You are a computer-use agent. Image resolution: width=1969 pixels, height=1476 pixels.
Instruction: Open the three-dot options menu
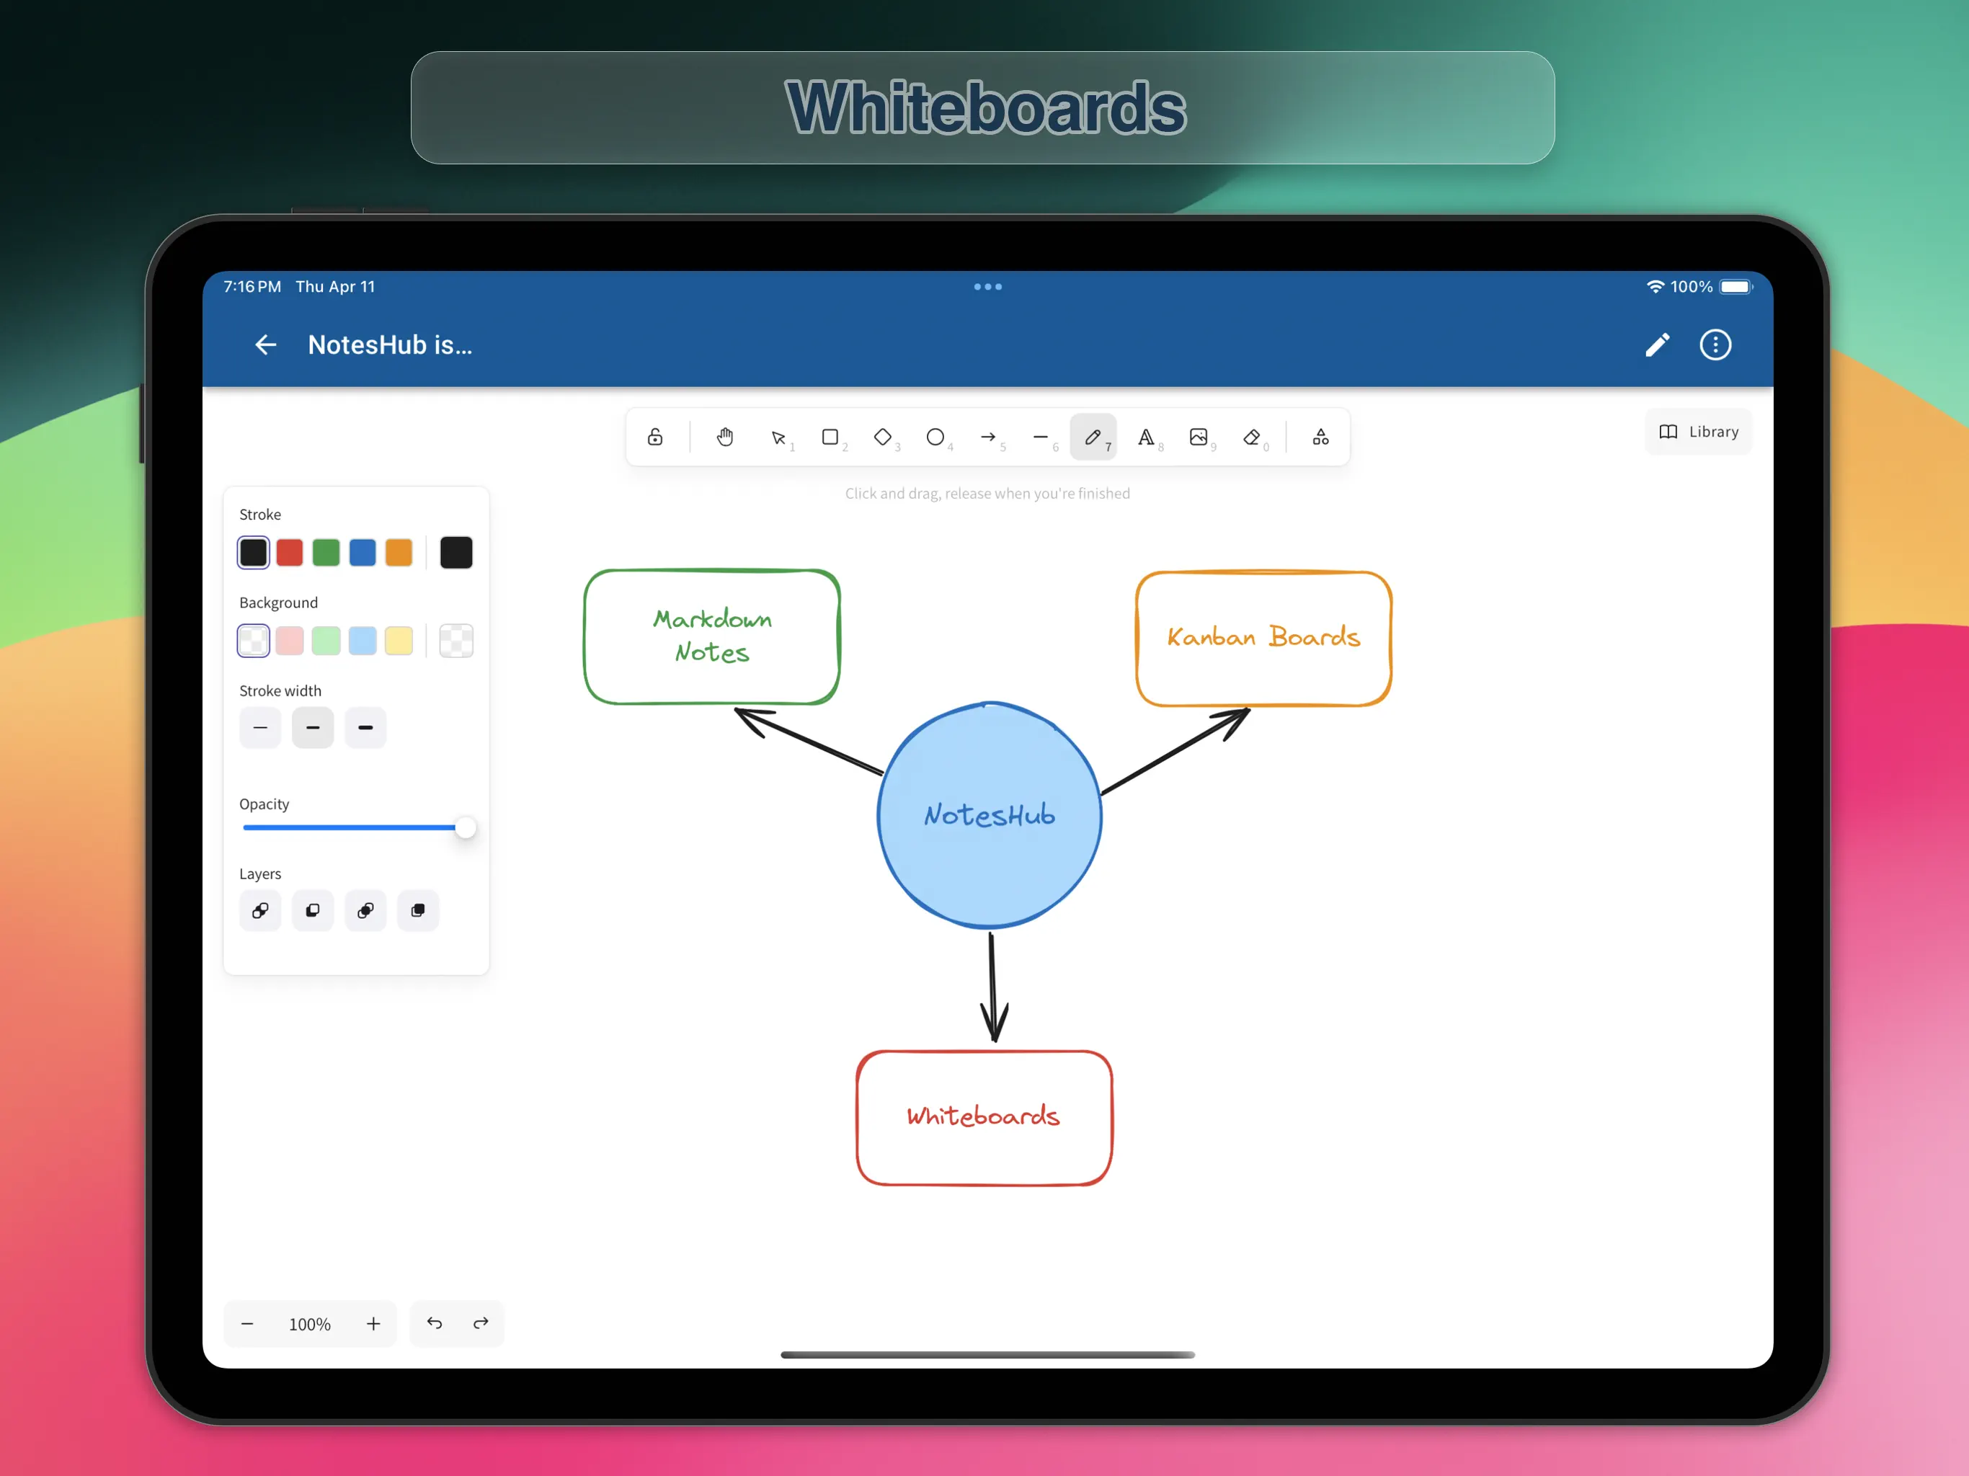click(x=1715, y=344)
